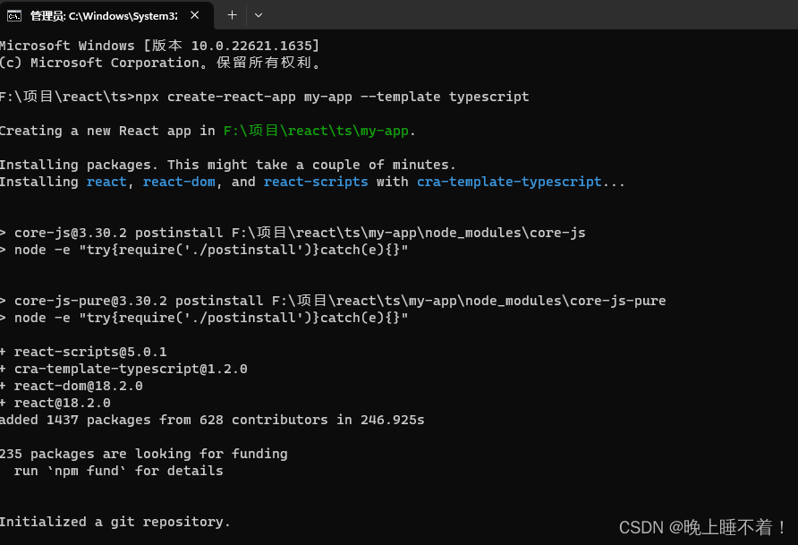798x545 pixels.
Task: Open the react-scripts package hyperlink
Action: click(x=315, y=181)
